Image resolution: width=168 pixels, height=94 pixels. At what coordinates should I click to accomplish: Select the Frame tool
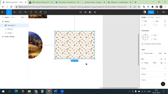tap(14, 12)
